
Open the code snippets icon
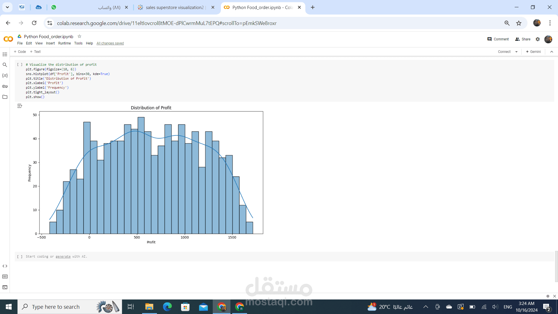coord(5,266)
